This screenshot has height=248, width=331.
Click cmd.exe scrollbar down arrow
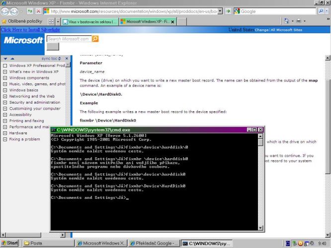(x=260, y=228)
